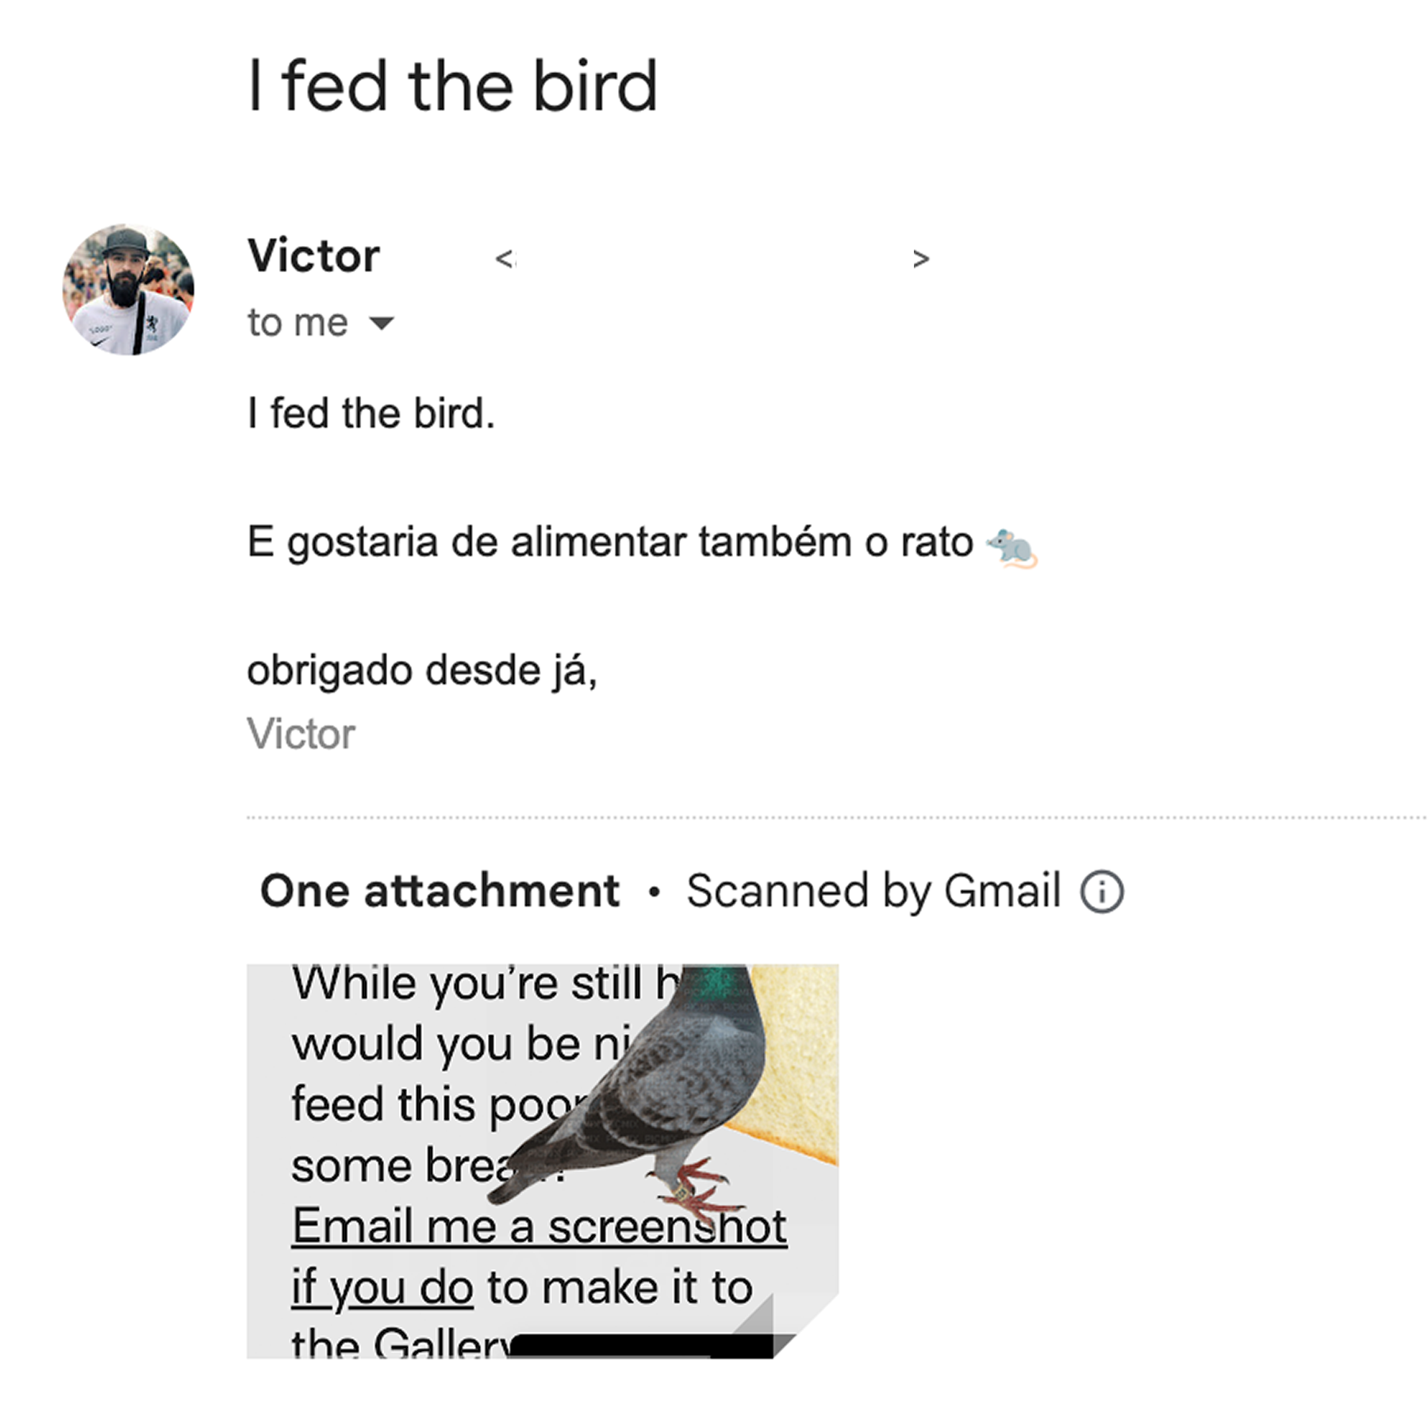The width and height of the screenshot is (1428, 1428).
Task: Click the black redaction bar in attachment
Action: click(643, 1345)
